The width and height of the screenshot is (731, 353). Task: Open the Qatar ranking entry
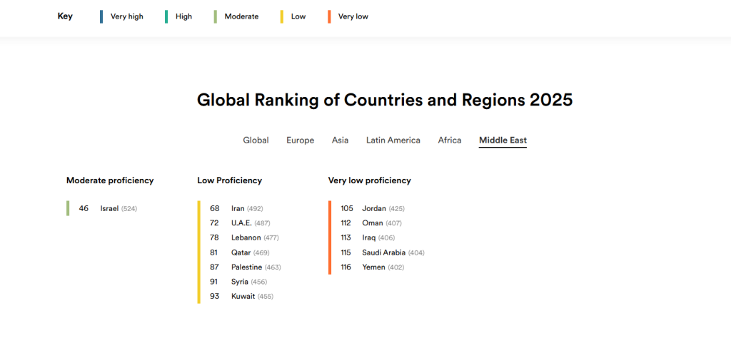(240, 252)
